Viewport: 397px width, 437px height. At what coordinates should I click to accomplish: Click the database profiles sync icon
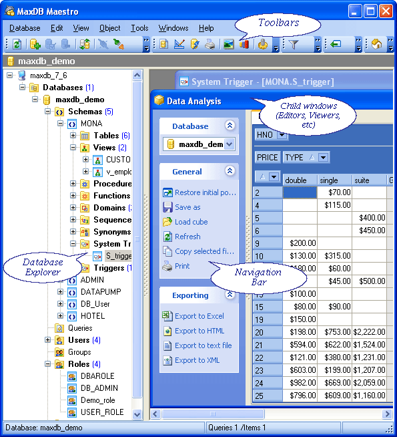pyautogui.click(x=85, y=44)
